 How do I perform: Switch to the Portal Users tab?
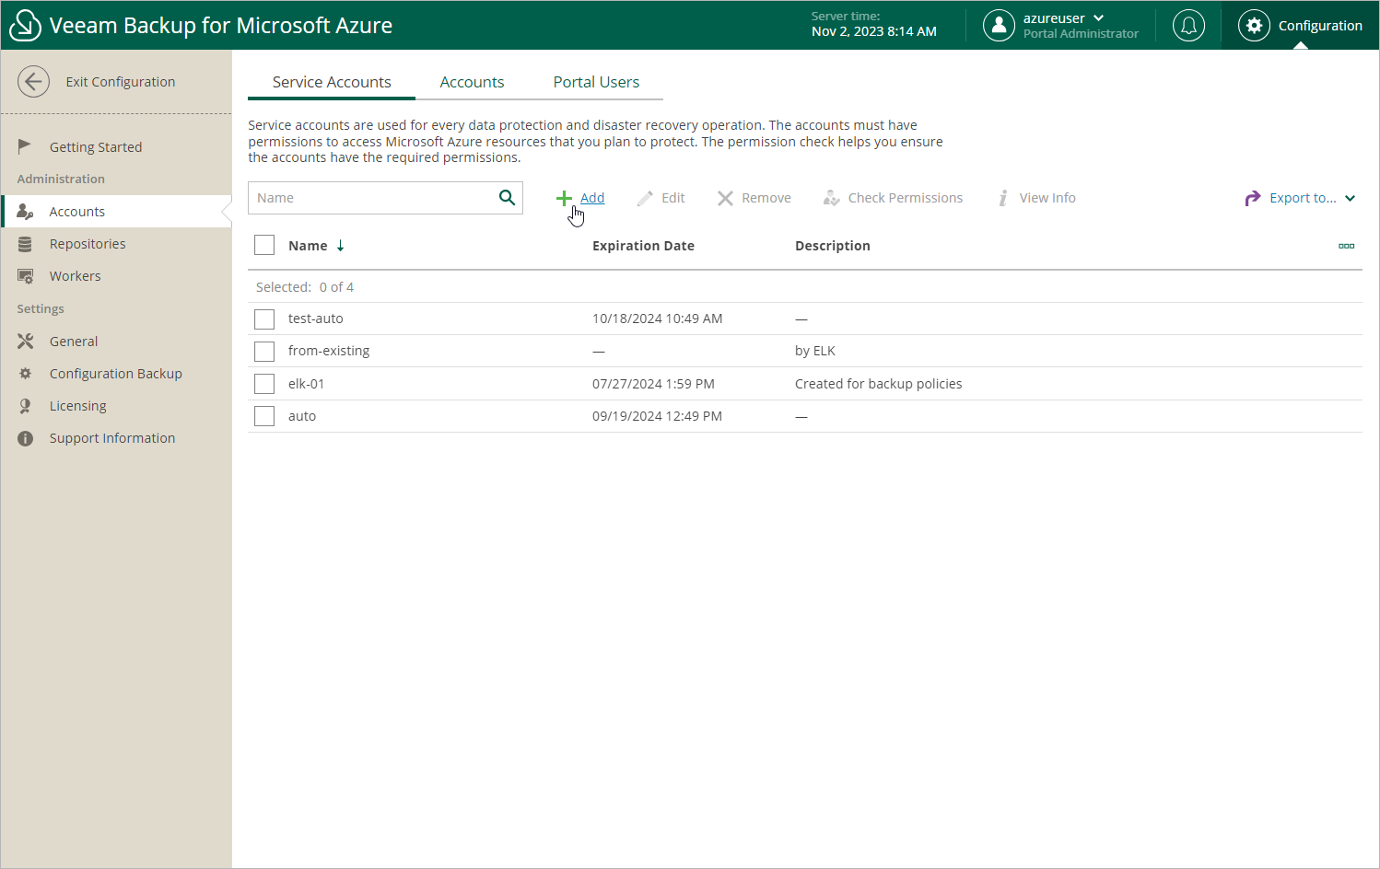[596, 82]
